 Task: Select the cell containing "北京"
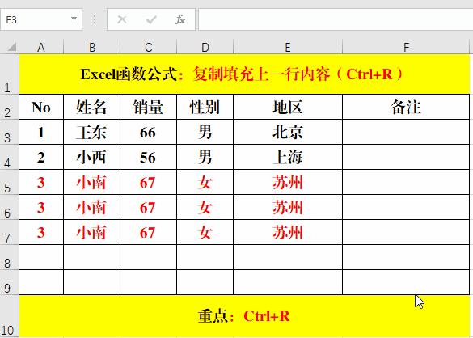coord(288,132)
